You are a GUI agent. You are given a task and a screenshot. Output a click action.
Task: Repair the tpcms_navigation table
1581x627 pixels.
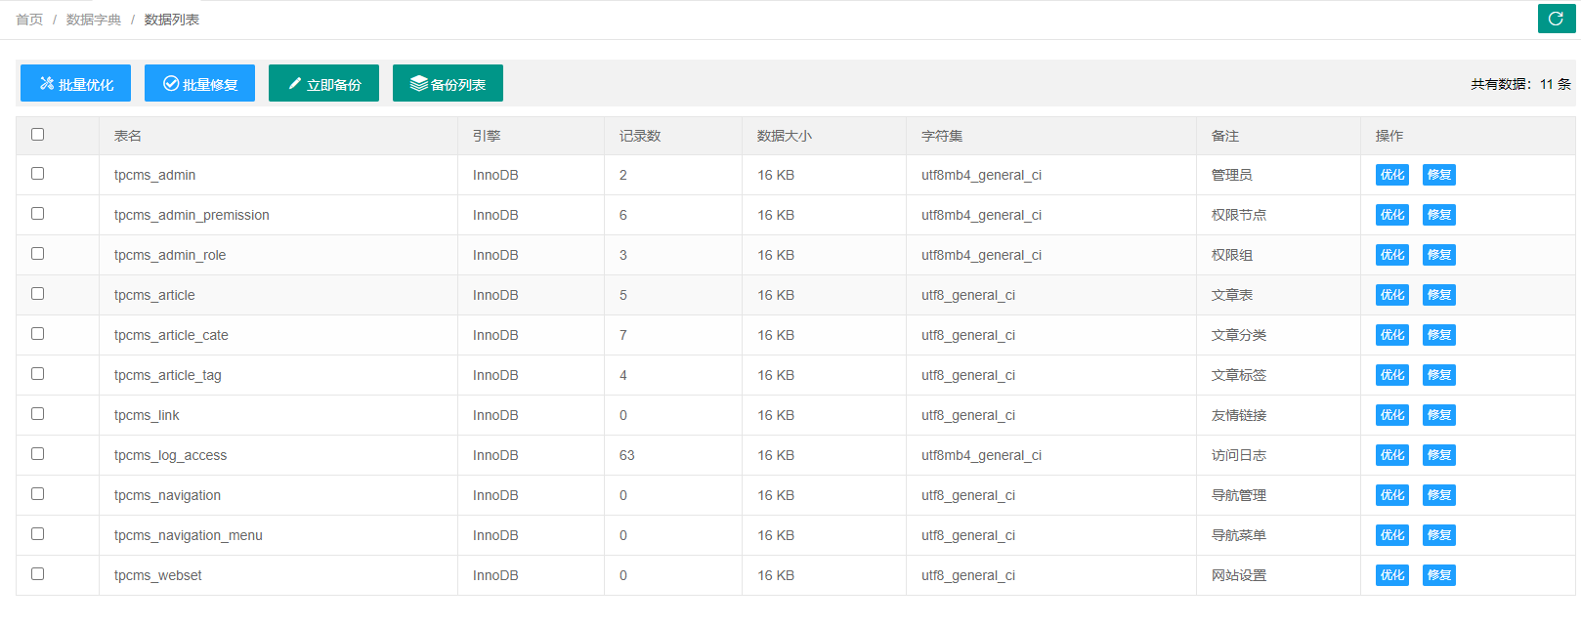[x=1438, y=495]
